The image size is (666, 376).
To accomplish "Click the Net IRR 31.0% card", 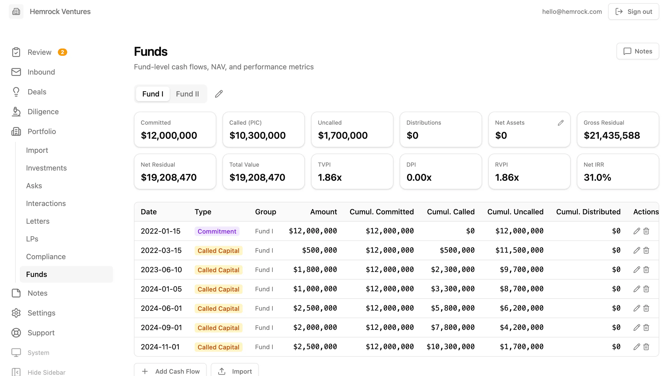I will (x=618, y=172).
